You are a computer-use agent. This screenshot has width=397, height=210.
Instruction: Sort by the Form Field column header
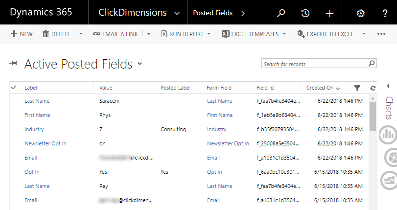tap(219, 88)
